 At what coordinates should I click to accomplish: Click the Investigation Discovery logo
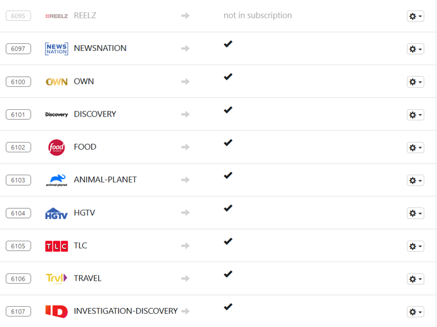pyautogui.click(x=56, y=311)
